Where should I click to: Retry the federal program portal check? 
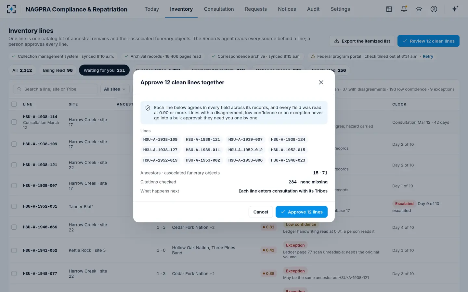428,56
